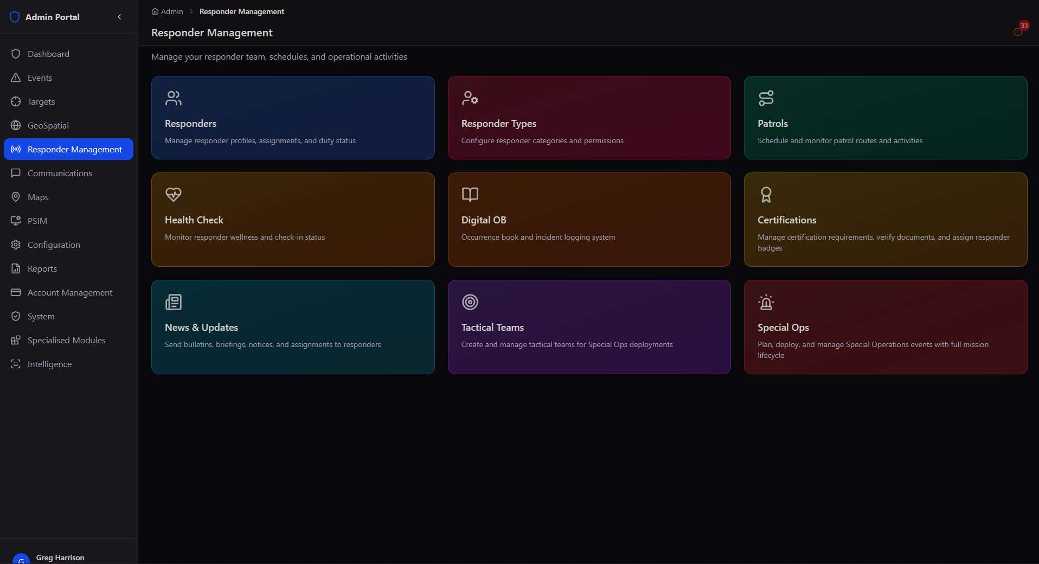Click 'Occurrence book and incident logging system' text
This screenshot has width=1039, height=564.
(x=538, y=237)
